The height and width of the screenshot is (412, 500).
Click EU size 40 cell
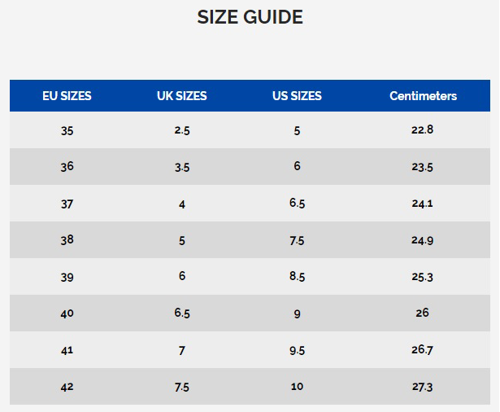coord(67,313)
